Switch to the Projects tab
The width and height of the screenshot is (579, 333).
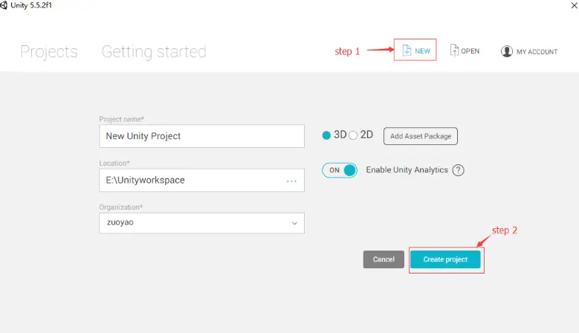[49, 52]
